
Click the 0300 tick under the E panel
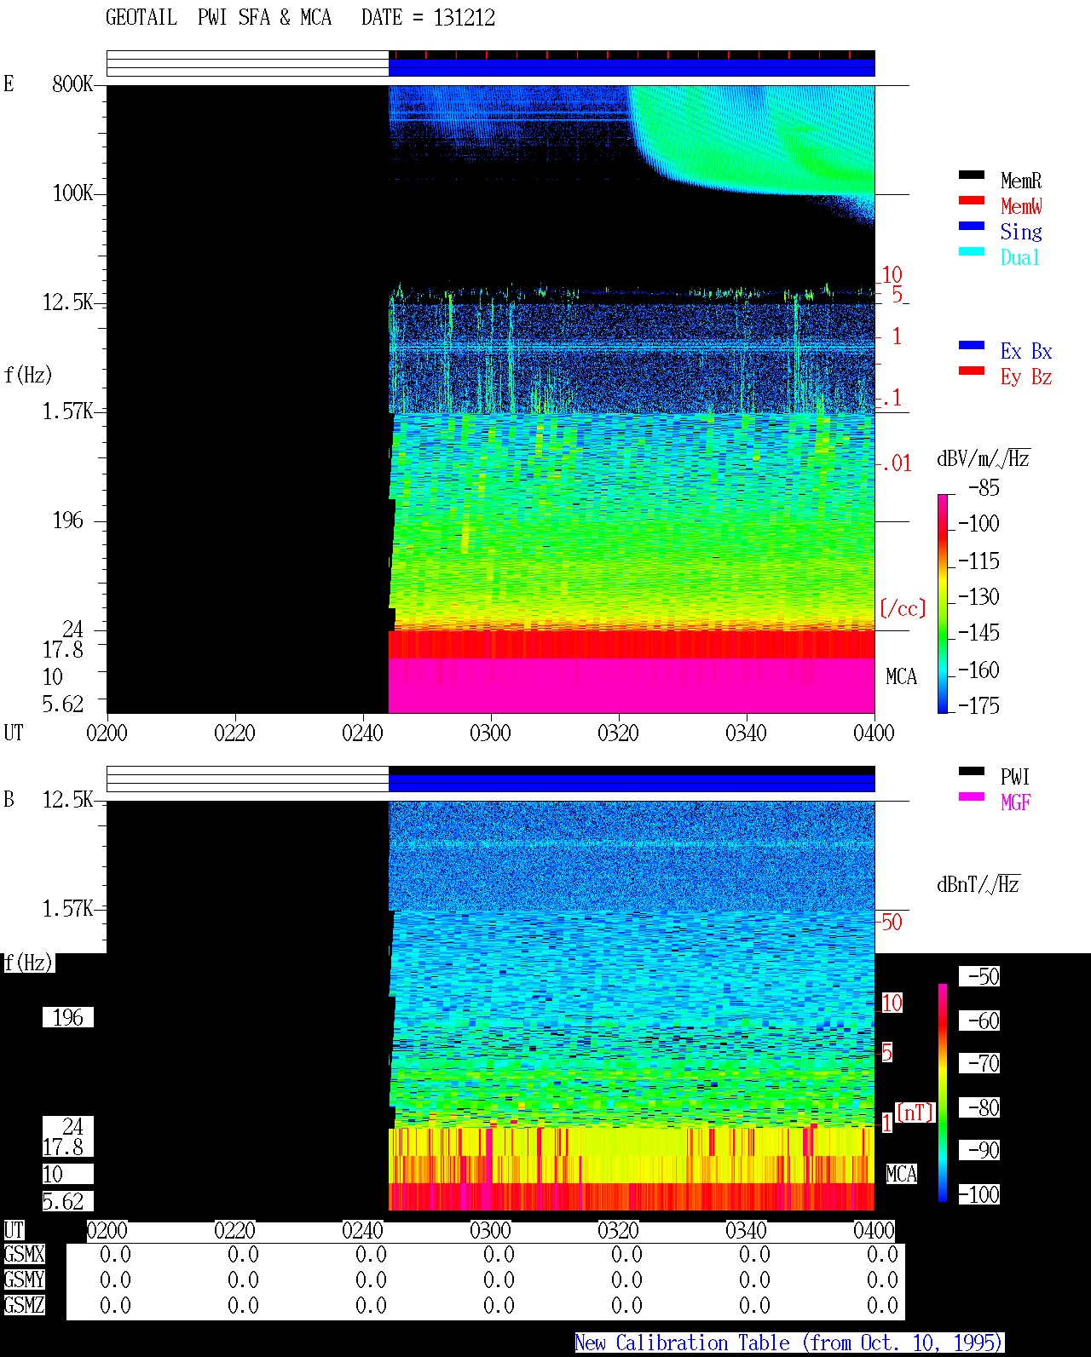[x=490, y=733]
